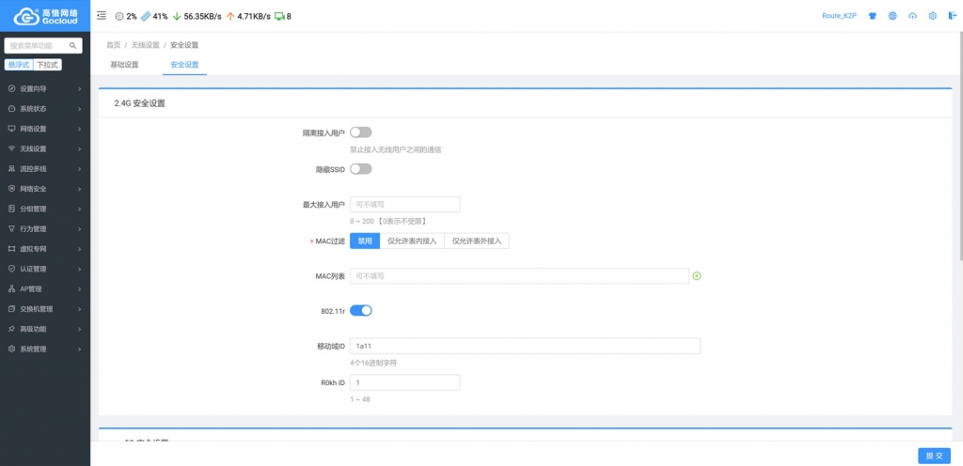
Task: Open the 系统管理 sidebar menu
Action: tap(45, 349)
